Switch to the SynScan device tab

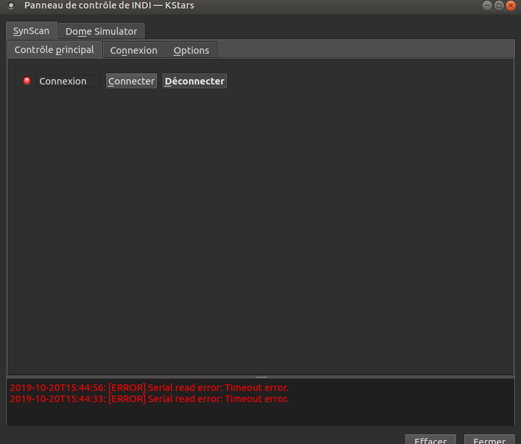point(31,31)
